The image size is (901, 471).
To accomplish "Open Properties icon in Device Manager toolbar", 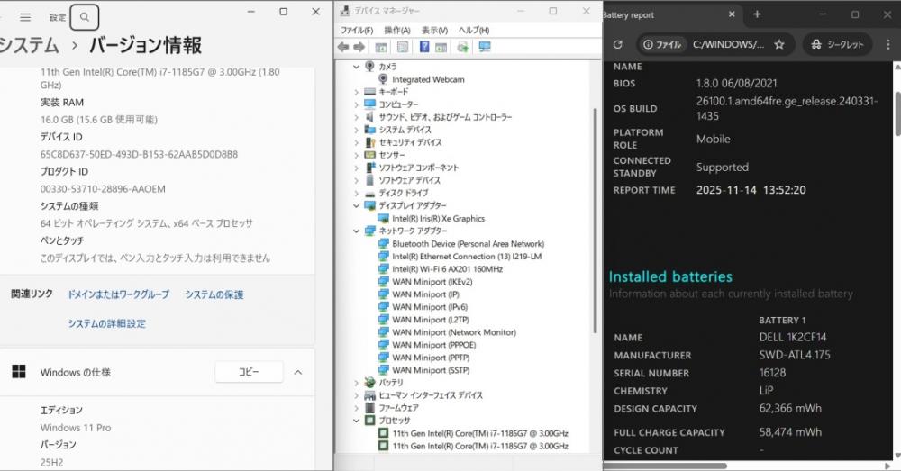I will [403, 47].
